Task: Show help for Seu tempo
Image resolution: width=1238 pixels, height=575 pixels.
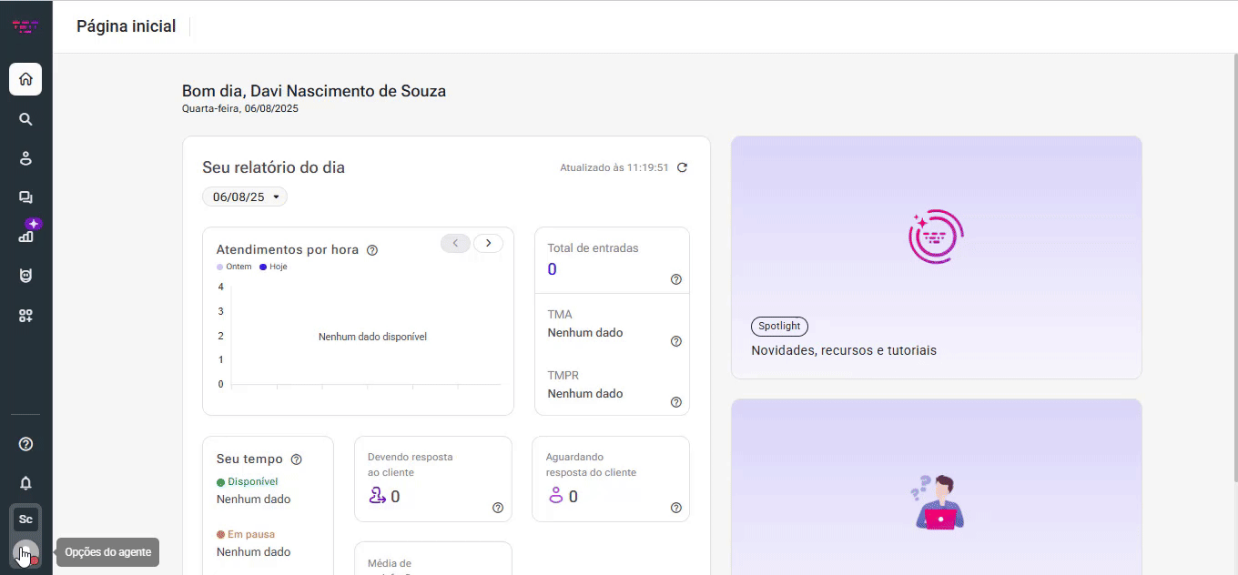Action: pyautogui.click(x=296, y=459)
